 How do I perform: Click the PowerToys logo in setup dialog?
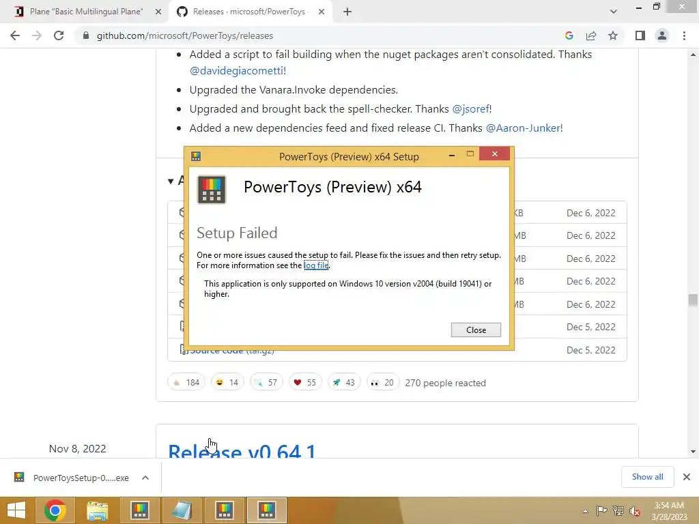pos(212,190)
